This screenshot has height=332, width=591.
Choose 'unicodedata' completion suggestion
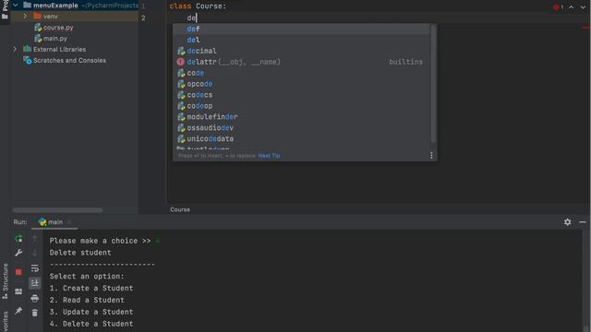(x=301, y=138)
